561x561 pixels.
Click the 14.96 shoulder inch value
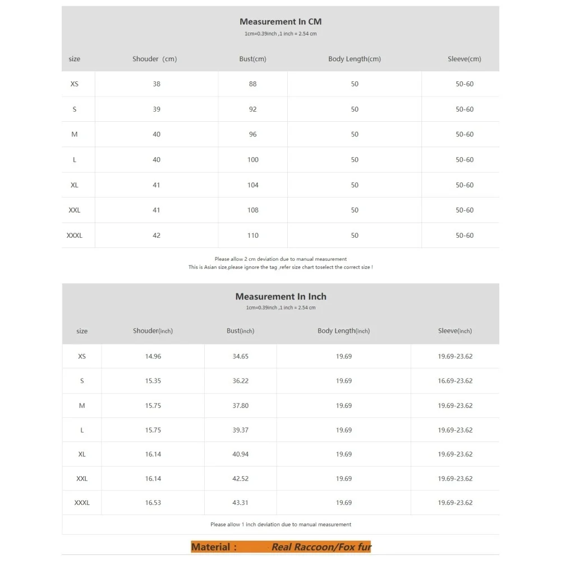pyautogui.click(x=153, y=356)
